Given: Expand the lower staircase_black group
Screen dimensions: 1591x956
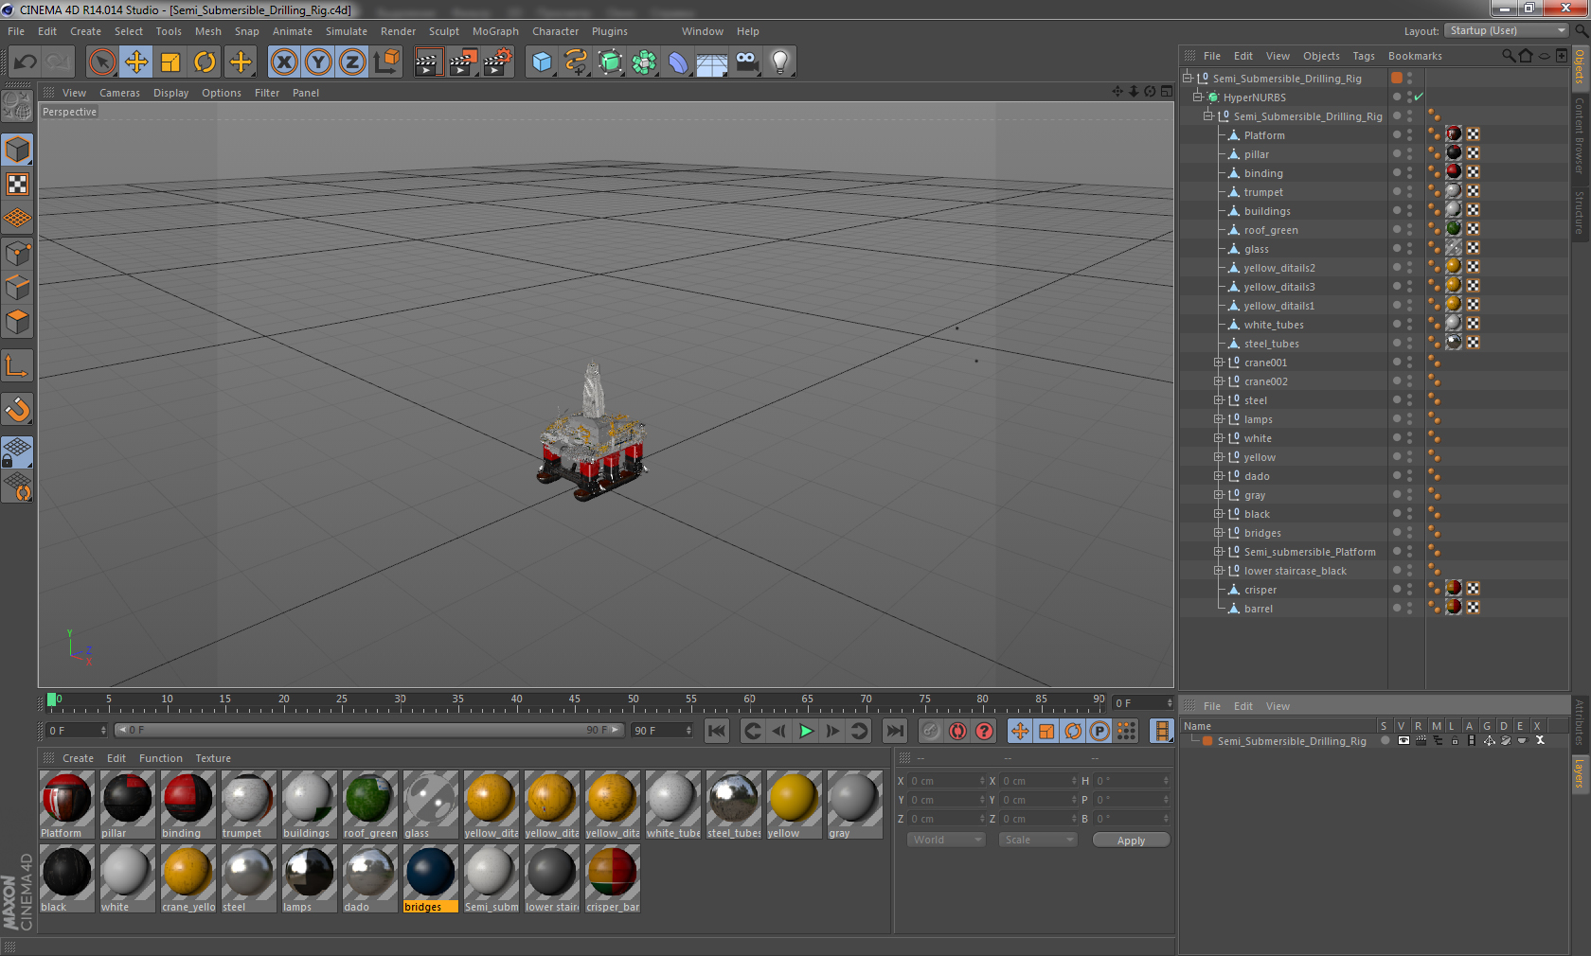Looking at the screenshot, I should point(1219,571).
